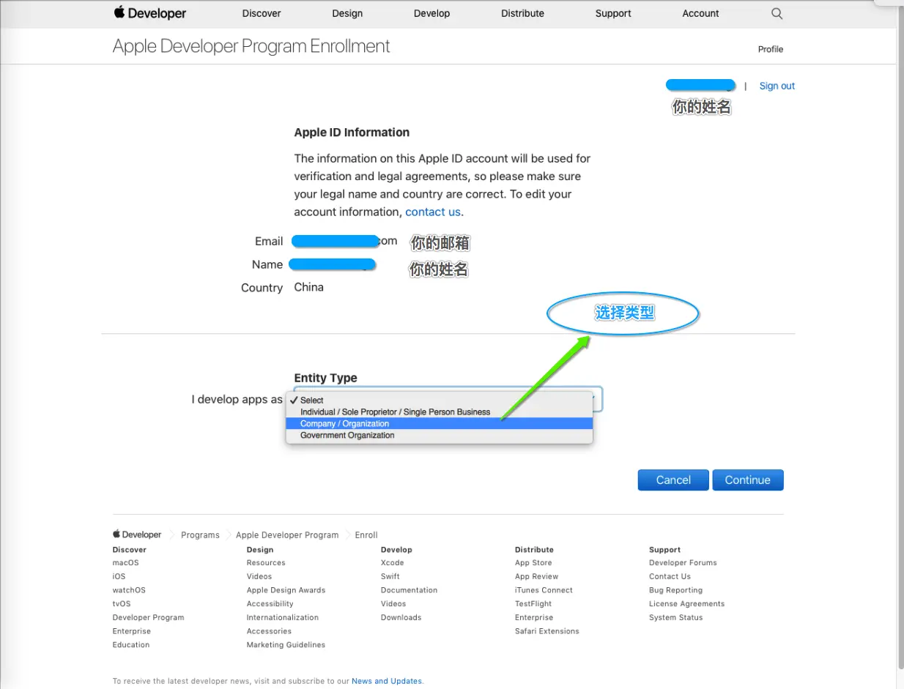Open the Account navigation menu
Screen dimensions: 904x689
coord(701,13)
